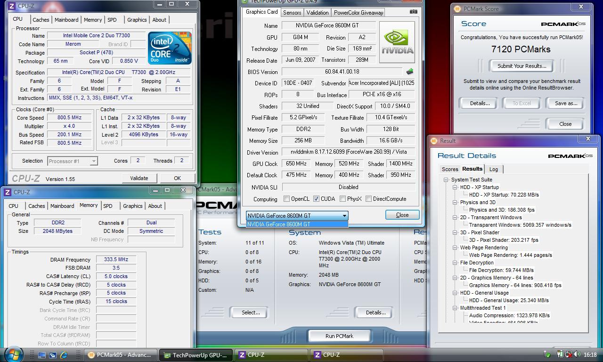Image resolution: width=603 pixels, height=362 pixels.
Task: Open the GPU selection dropdown in GPU-Z
Action: pos(297,215)
